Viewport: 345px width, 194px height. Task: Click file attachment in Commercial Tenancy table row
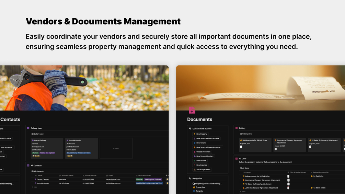tap(288, 180)
